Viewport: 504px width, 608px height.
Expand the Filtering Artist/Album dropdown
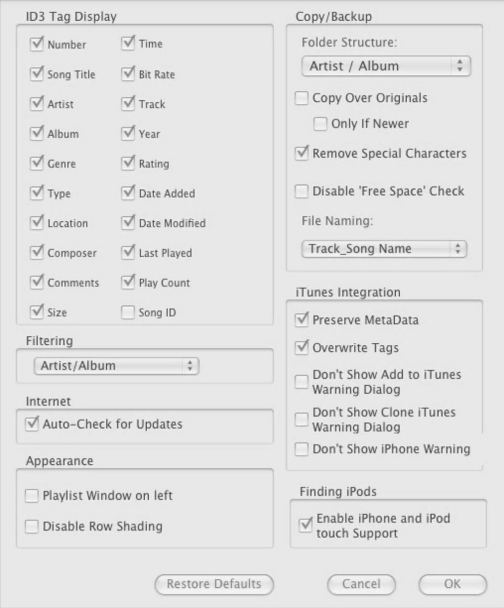pos(117,366)
